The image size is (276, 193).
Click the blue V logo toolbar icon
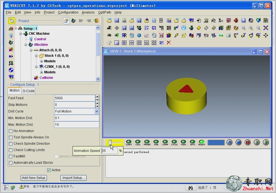pyautogui.click(x=184, y=28)
